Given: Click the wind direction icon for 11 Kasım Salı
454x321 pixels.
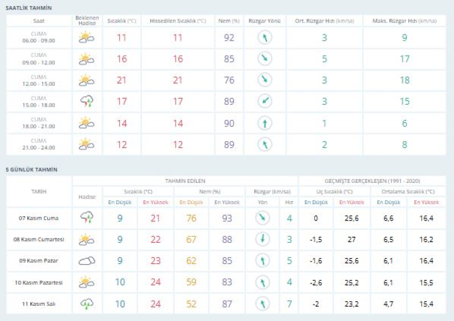Looking at the screenshot, I should (262, 303).
